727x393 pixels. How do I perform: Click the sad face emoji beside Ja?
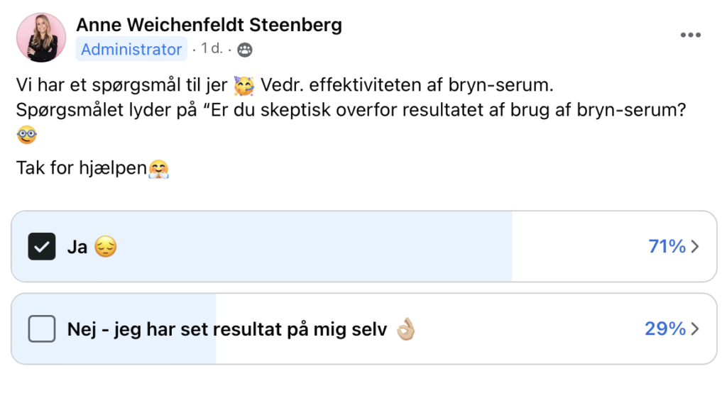coord(106,247)
